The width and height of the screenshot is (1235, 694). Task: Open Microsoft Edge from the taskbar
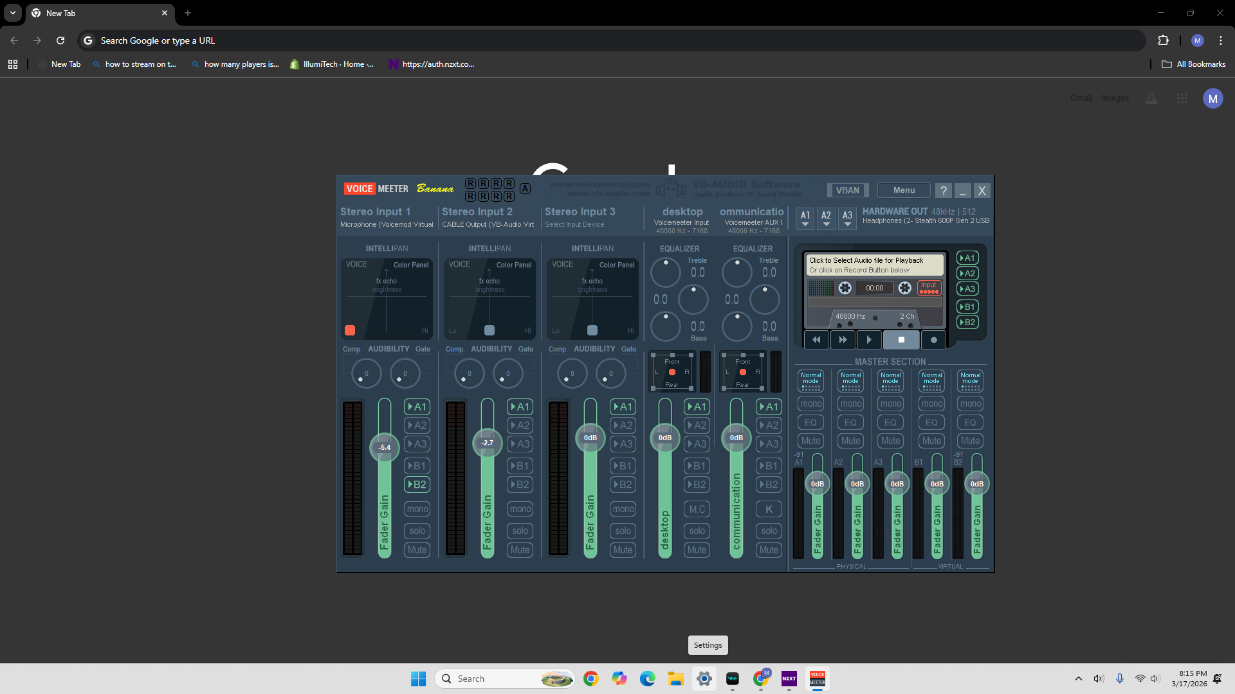tap(648, 679)
